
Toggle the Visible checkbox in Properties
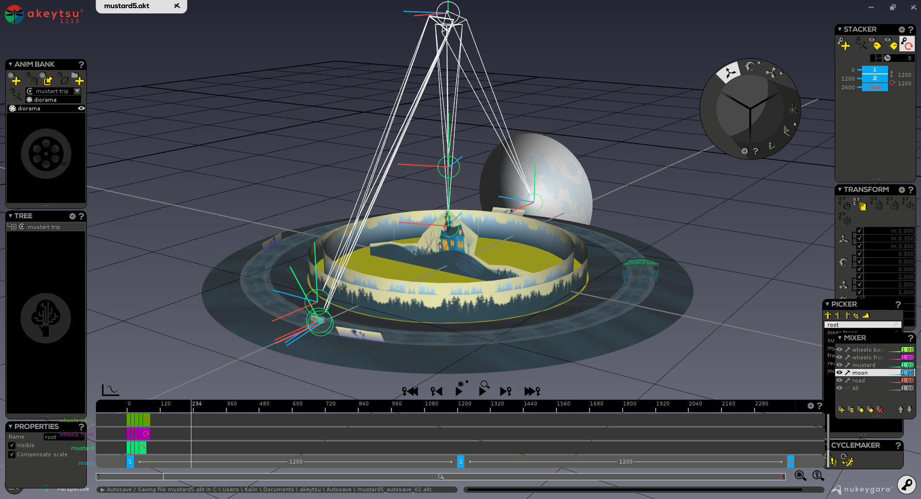12,446
